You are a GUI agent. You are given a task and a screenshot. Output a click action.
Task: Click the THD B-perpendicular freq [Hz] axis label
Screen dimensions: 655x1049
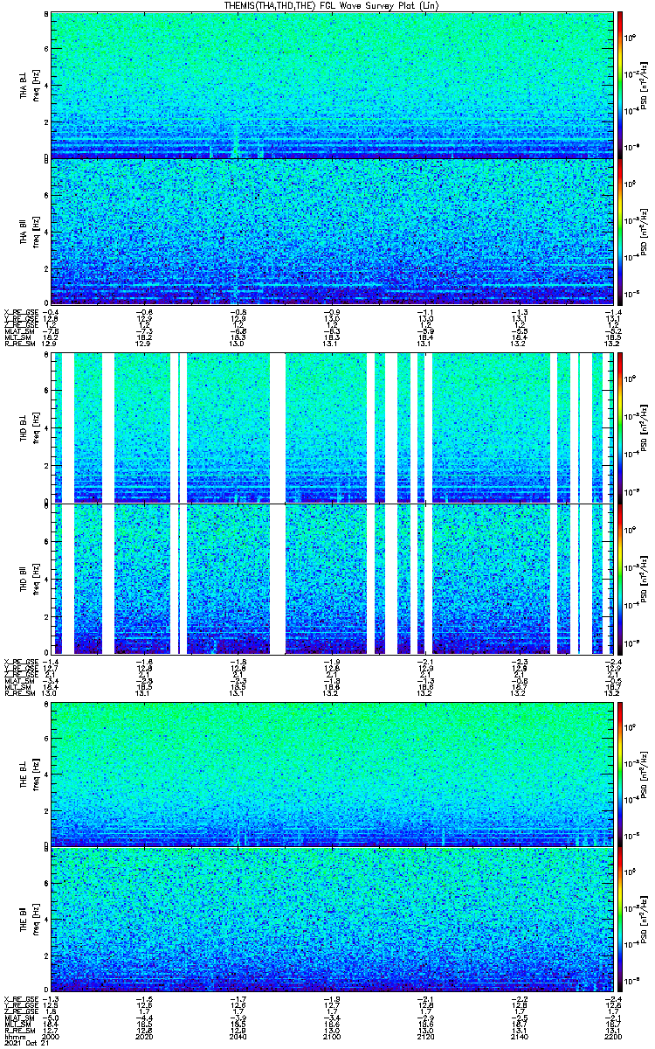[x=35, y=427]
